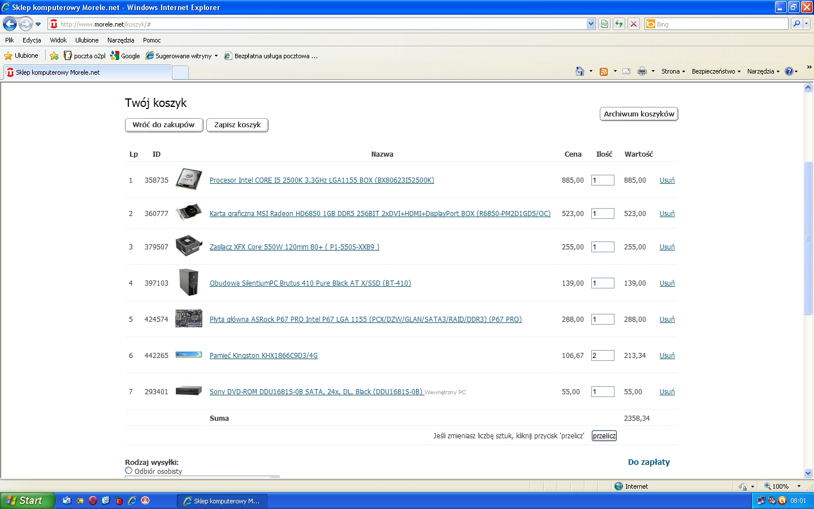The width and height of the screenshot is (814, 509).
Task: Open the Obudowa SilentiumPC Brutus 410 link
Action: (310, 283)
